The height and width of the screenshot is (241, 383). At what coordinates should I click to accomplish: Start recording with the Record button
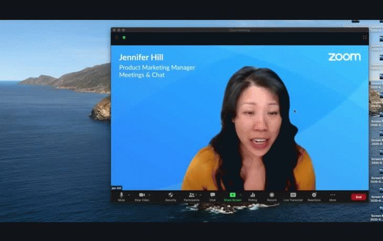(272, 196)
